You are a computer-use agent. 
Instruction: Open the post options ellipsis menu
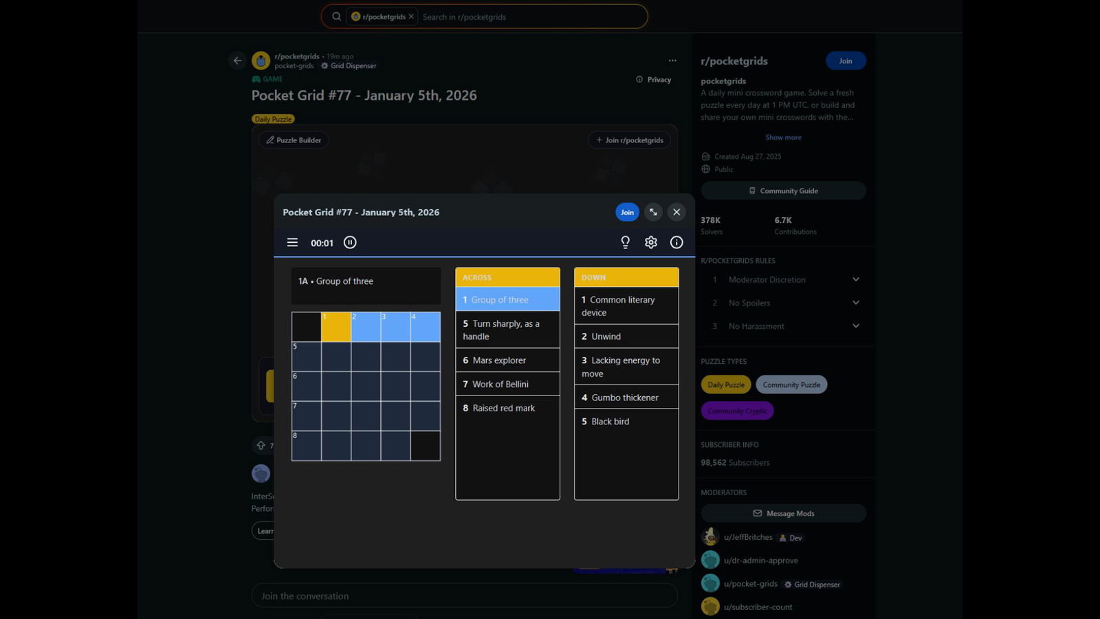tap(672, 61)
